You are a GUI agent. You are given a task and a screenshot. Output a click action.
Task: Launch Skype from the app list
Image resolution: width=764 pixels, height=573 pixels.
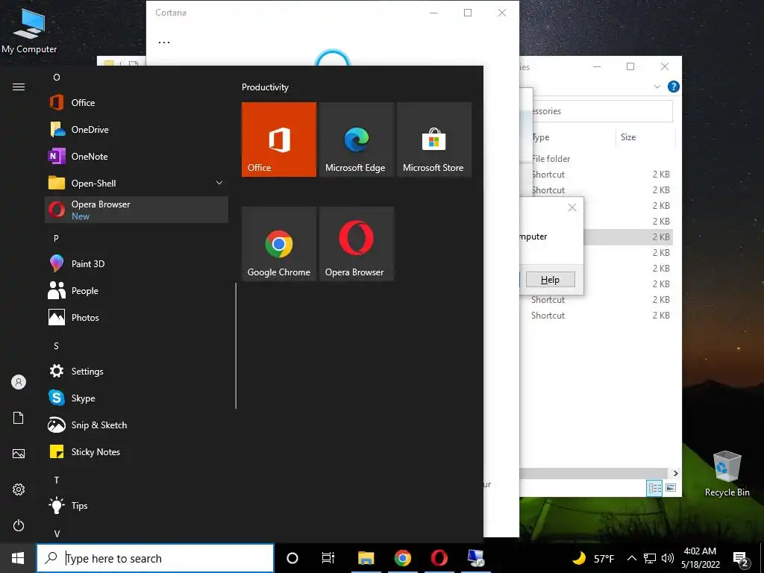click(137, 398)
